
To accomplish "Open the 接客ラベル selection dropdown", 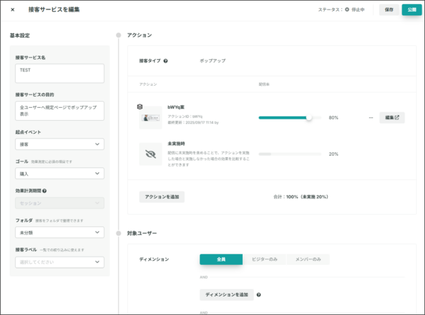I will pos(60,262).
